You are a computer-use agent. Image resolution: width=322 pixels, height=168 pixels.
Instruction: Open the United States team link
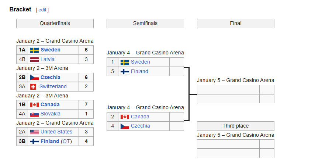[x=56, y=132]
